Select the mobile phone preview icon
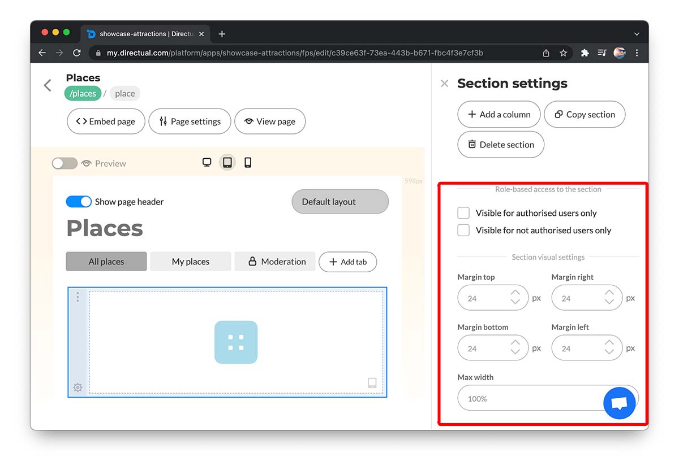Image resolution: width=679 pixels, height=470 pixels. 248,163
